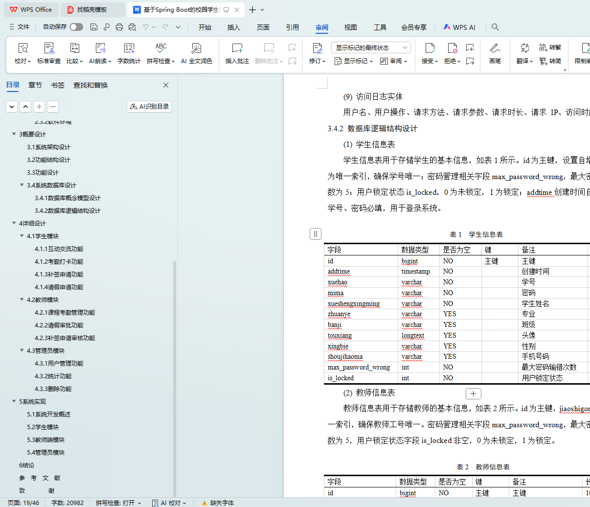Click the table move handle beside 表 1
This screenshot has width=590, height=507.
point(316,234)
